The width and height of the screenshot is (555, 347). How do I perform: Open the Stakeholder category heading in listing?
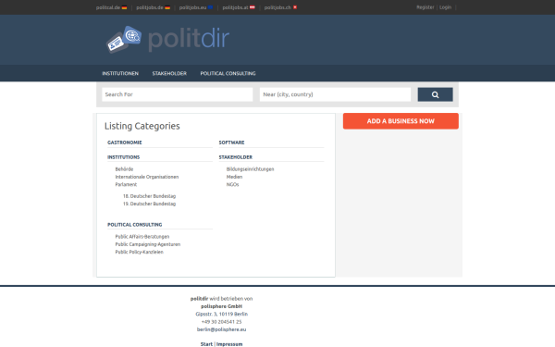pyautogui.click(x=235, y=157)
